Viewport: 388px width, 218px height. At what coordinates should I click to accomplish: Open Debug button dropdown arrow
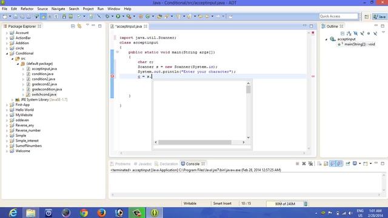pyautogui.click(x=112, y=16)
